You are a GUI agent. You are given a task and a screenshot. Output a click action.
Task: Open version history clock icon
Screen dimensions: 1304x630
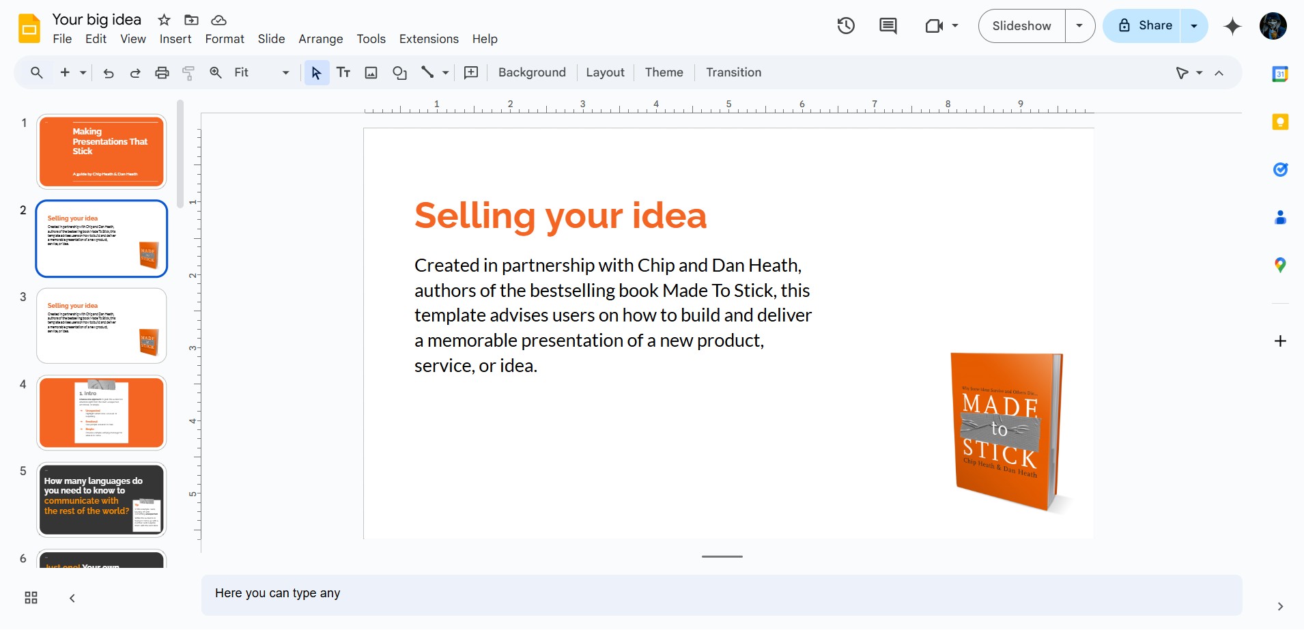click(x=846, y=26)
